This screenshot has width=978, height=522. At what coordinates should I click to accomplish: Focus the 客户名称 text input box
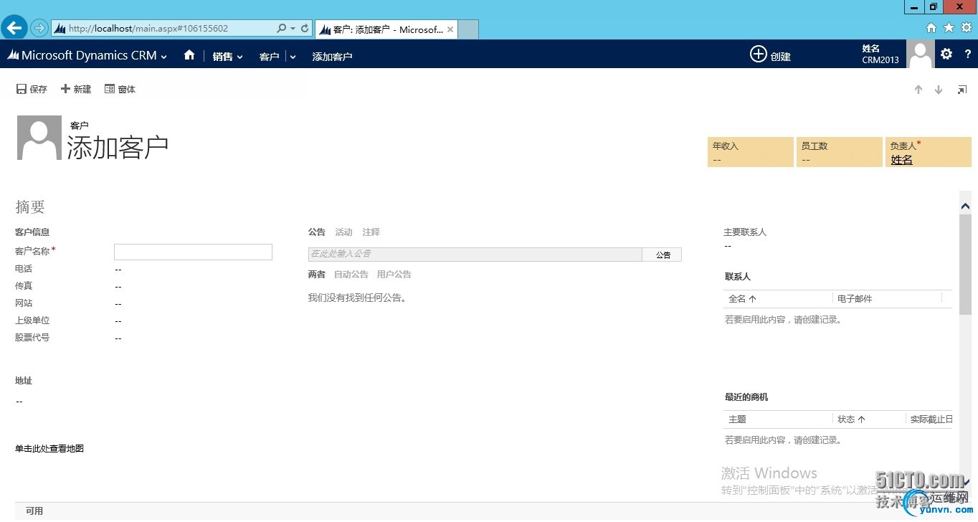point(193,252)
